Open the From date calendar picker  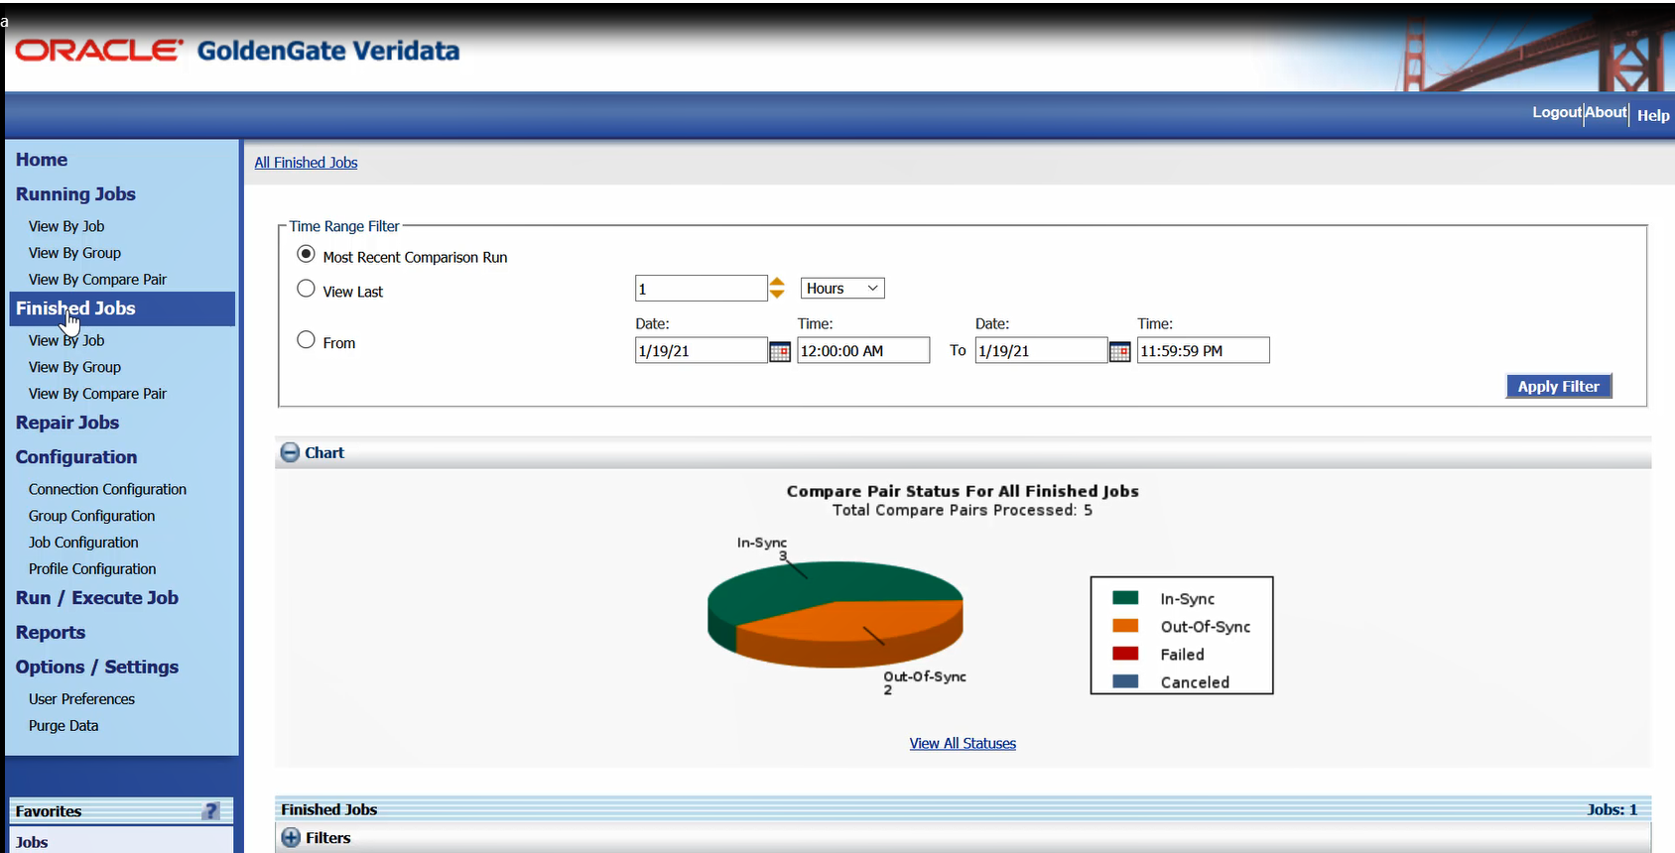tap(780, 351)
